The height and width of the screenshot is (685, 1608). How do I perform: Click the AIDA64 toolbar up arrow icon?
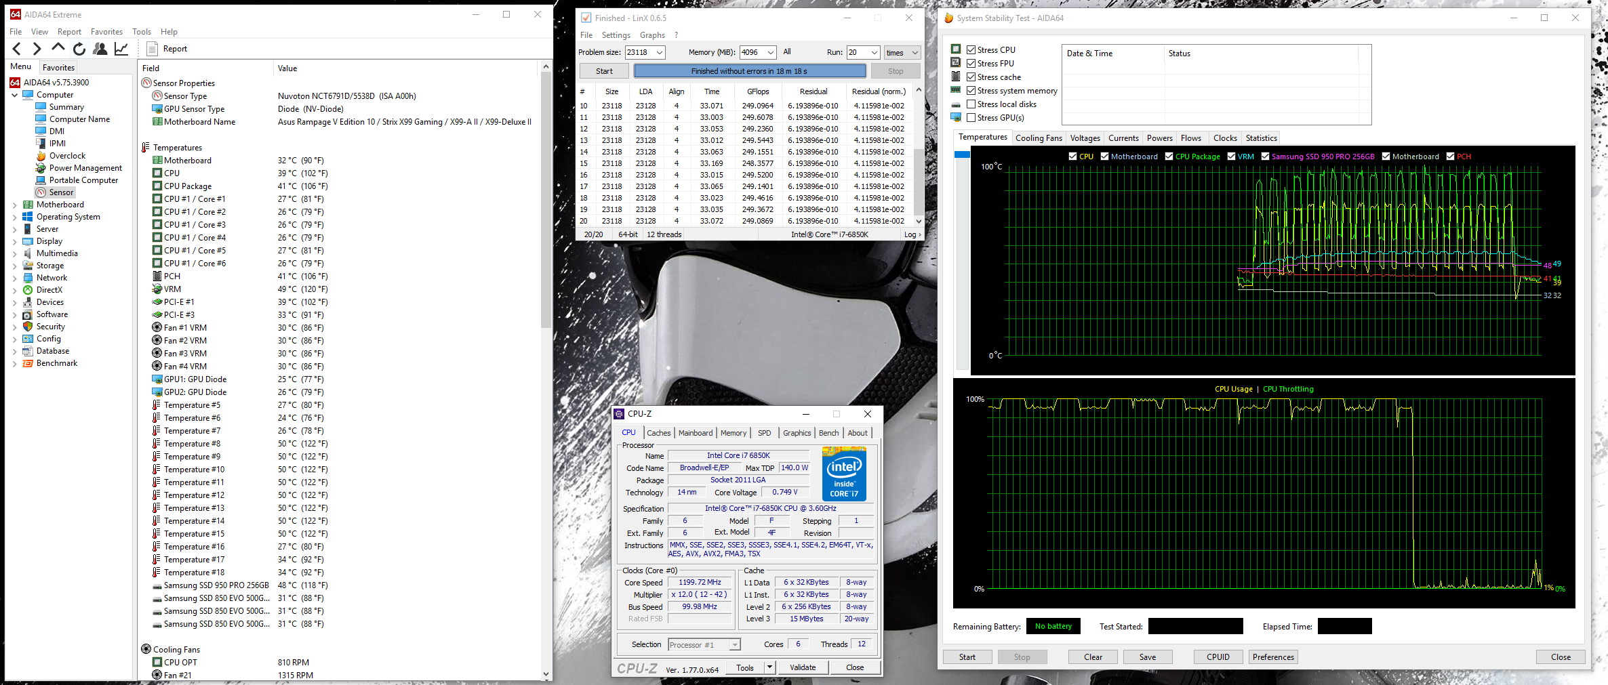coord(58,48)
